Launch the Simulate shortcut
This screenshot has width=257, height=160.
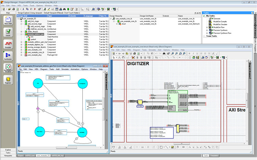coord(8,44)
